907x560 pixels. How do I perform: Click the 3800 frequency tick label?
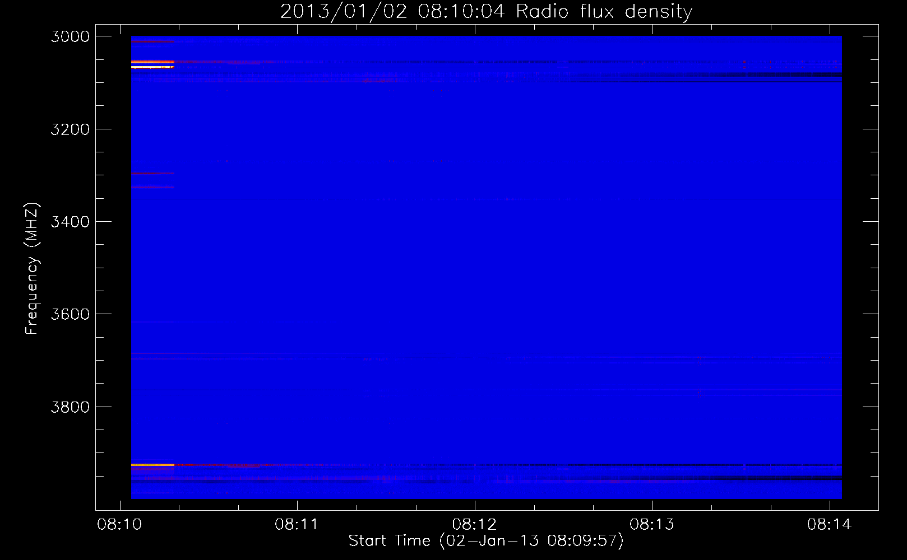70,407
